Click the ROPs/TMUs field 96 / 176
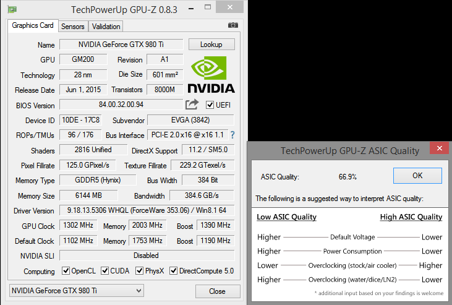The width and height of the screenshot is (452, 305). pos(81,135)
